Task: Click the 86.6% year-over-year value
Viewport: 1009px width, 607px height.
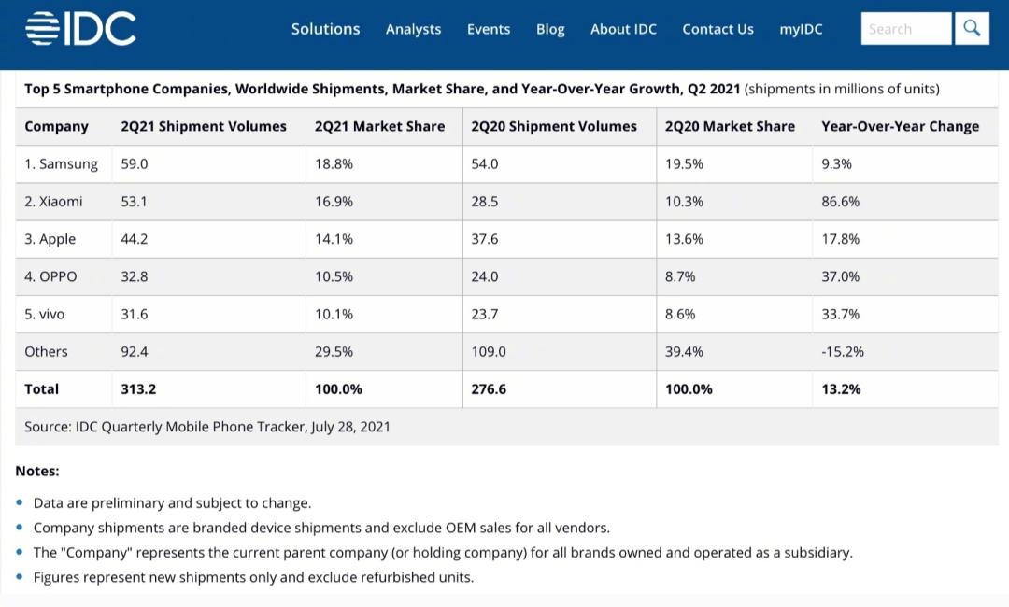Action: pyautogui.click(x=840, y=202)
